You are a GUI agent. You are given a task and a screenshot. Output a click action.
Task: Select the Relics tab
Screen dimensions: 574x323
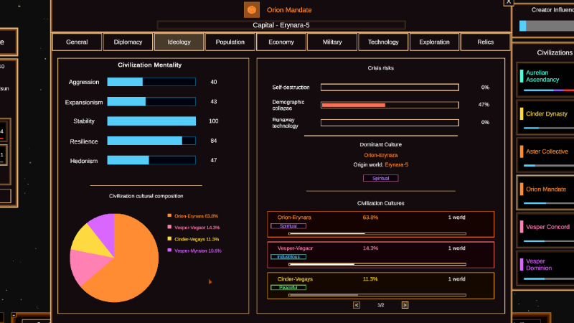[x=486, y=42]
